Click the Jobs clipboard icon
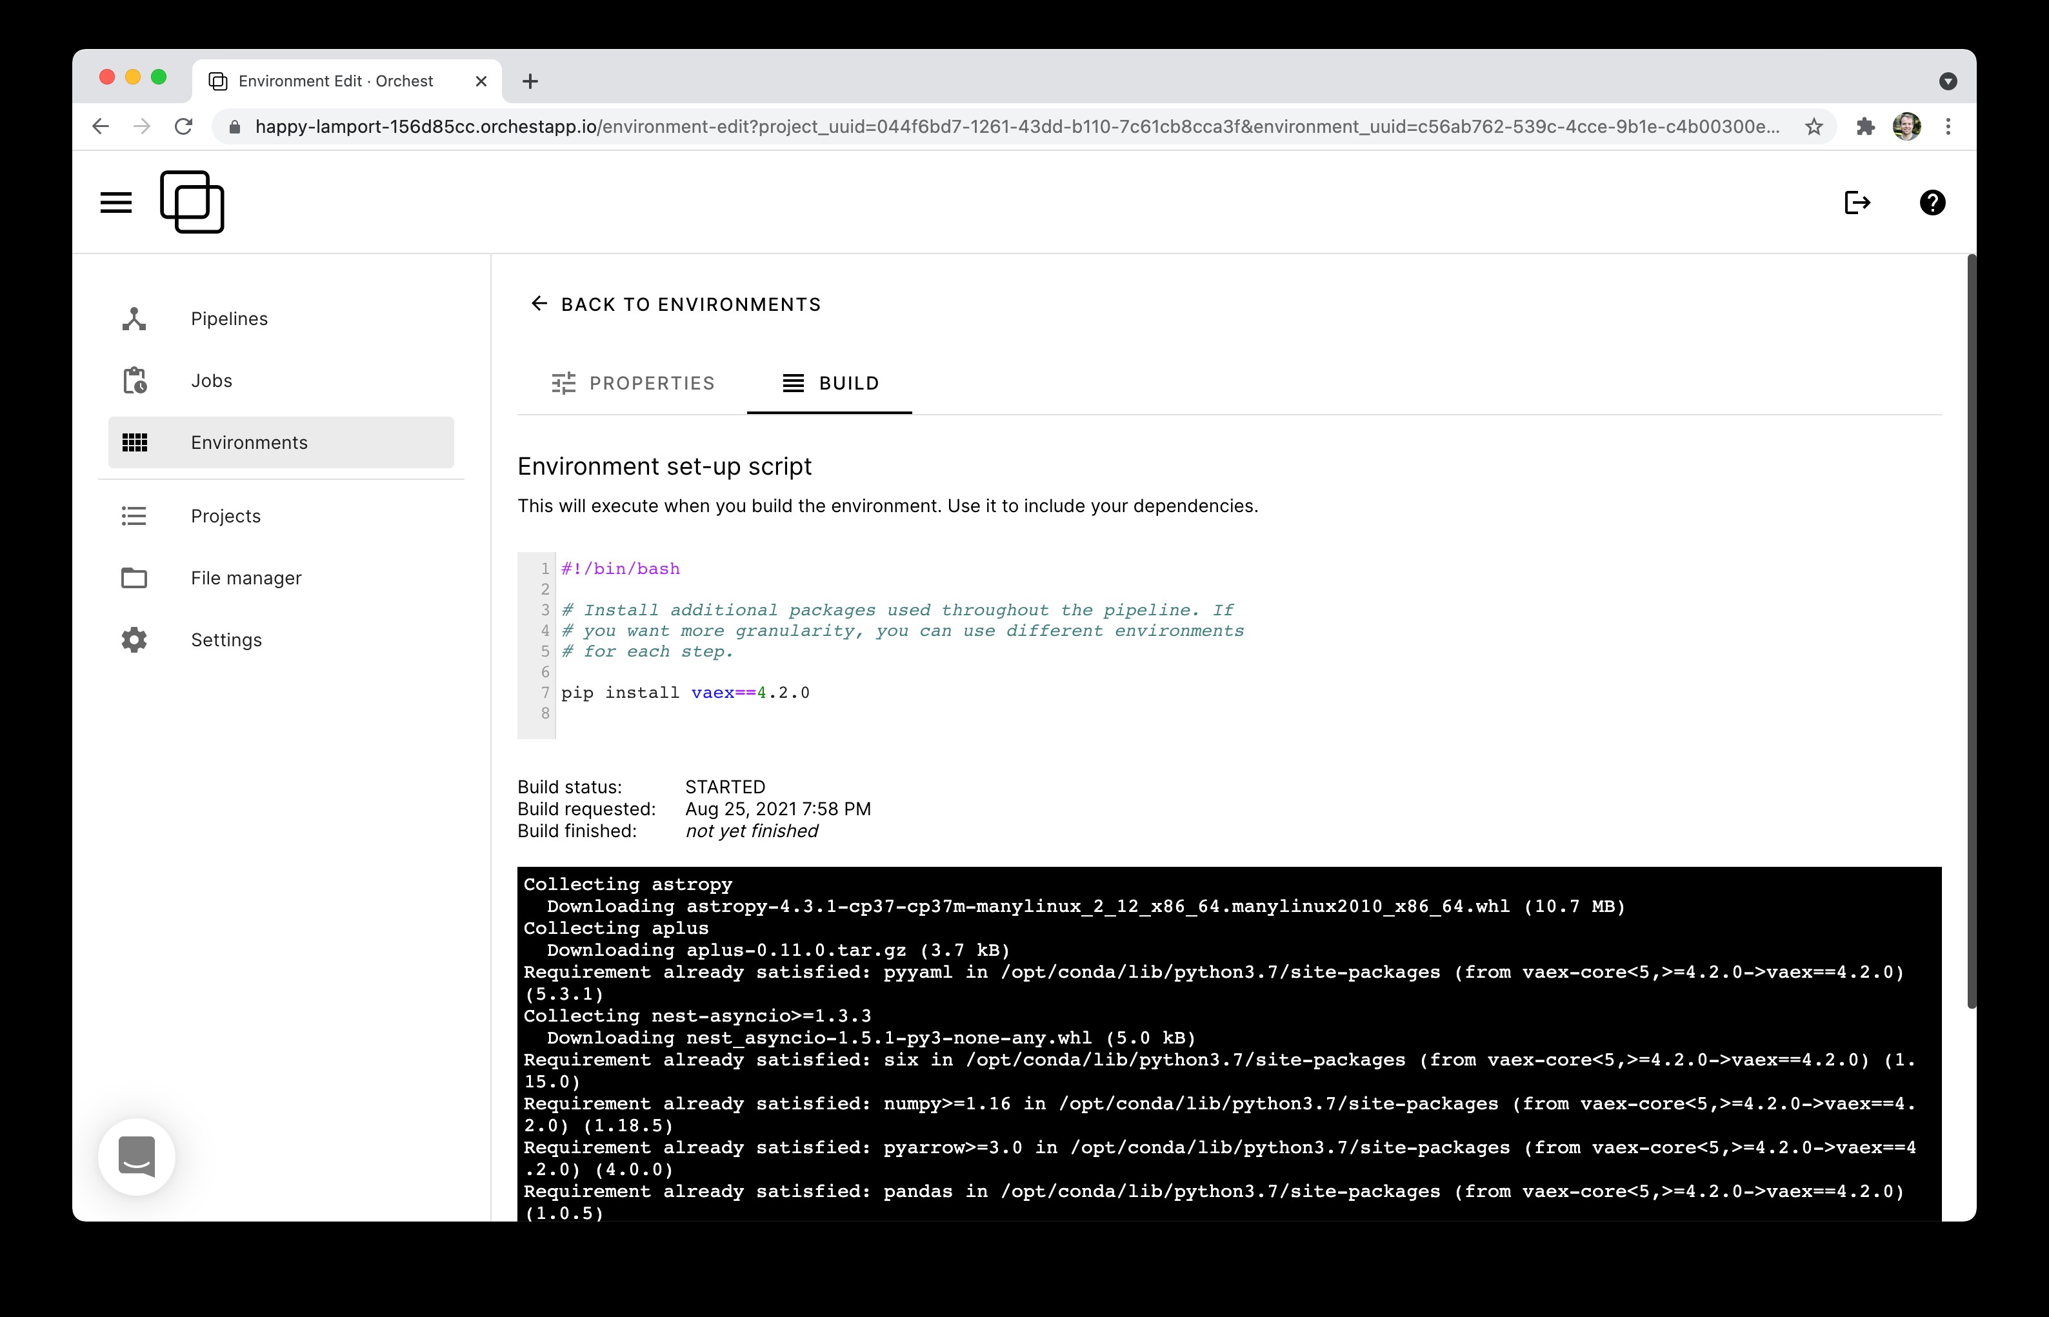Viewport: 2049px width, 1317px height. click(134, 381)
